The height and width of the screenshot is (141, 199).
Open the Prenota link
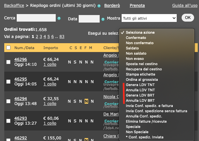coord(137,6)
